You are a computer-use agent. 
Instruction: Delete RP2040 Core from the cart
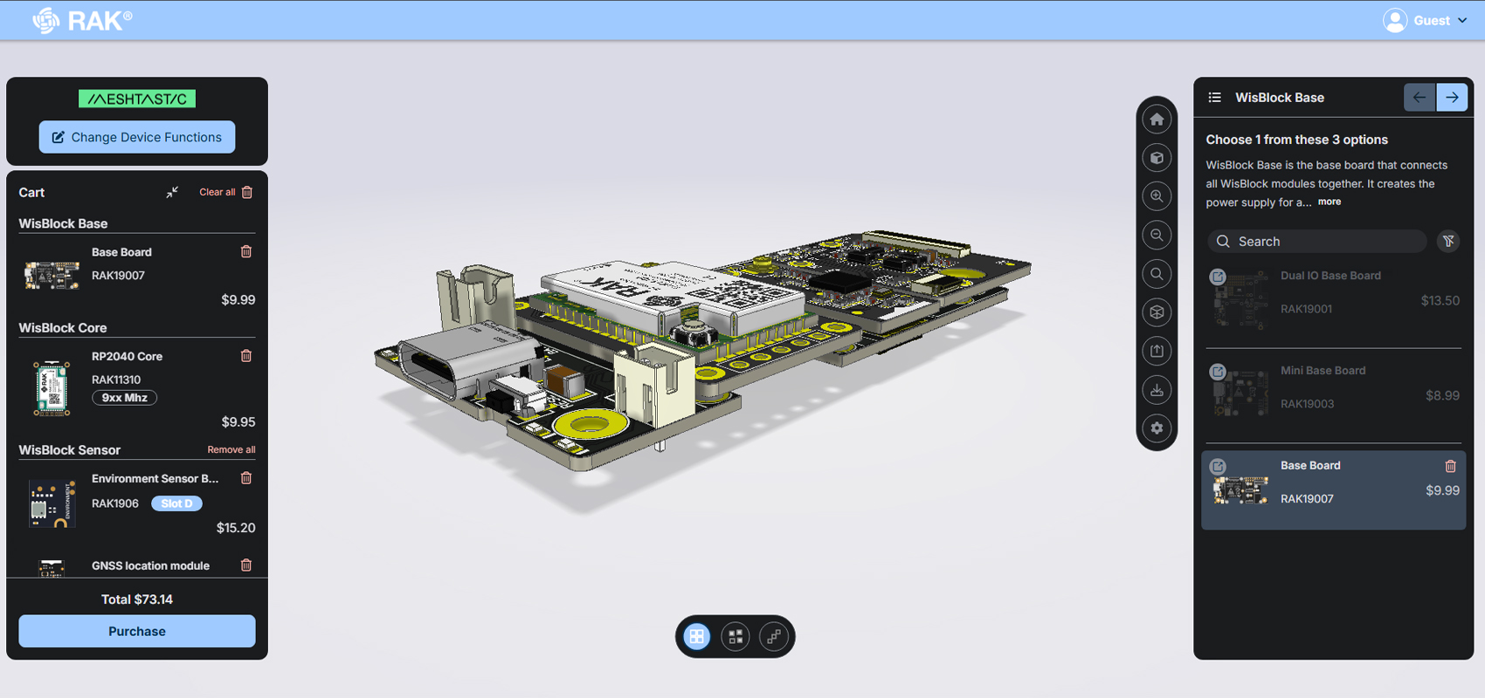(x=246, y=356)
